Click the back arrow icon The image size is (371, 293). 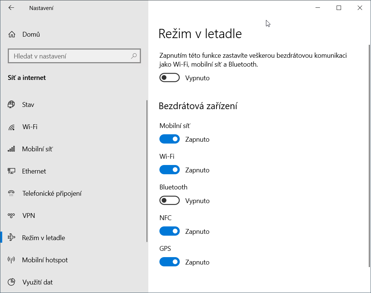(11, 8)
